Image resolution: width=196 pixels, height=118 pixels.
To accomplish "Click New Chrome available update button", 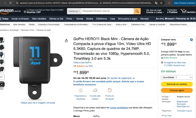I will click(x=184, y=3).
